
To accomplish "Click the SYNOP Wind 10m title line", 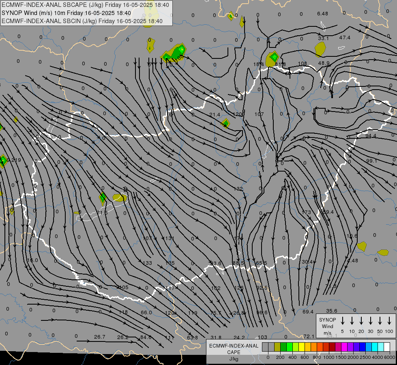I will coord(66,13).
